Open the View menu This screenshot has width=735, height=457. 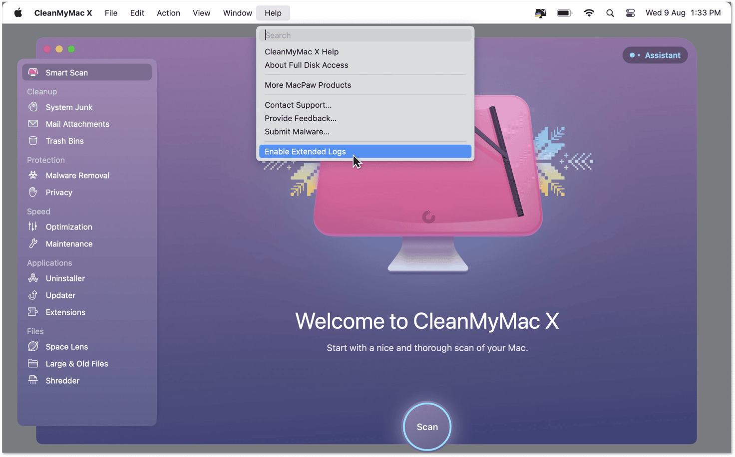pos(201,13)
